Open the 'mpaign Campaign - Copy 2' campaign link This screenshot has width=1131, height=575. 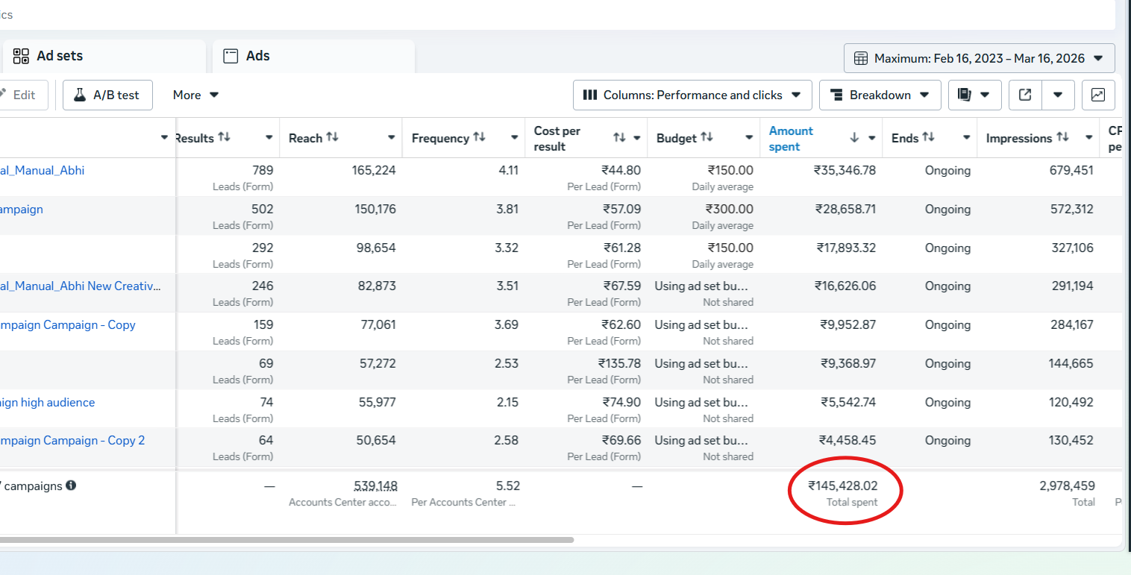click(72, 440)
